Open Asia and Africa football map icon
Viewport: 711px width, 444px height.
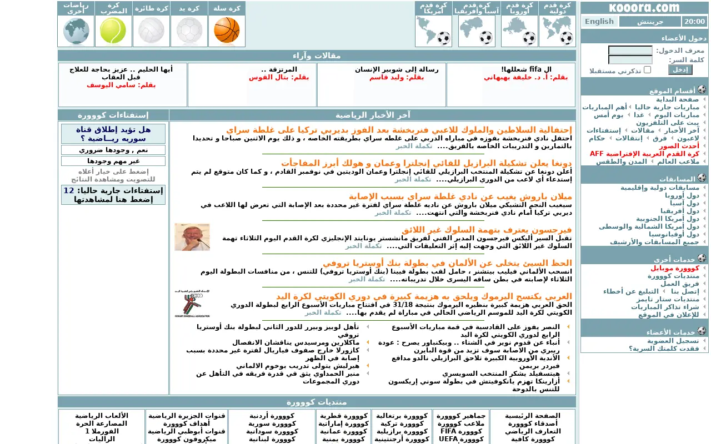point(477,31)
